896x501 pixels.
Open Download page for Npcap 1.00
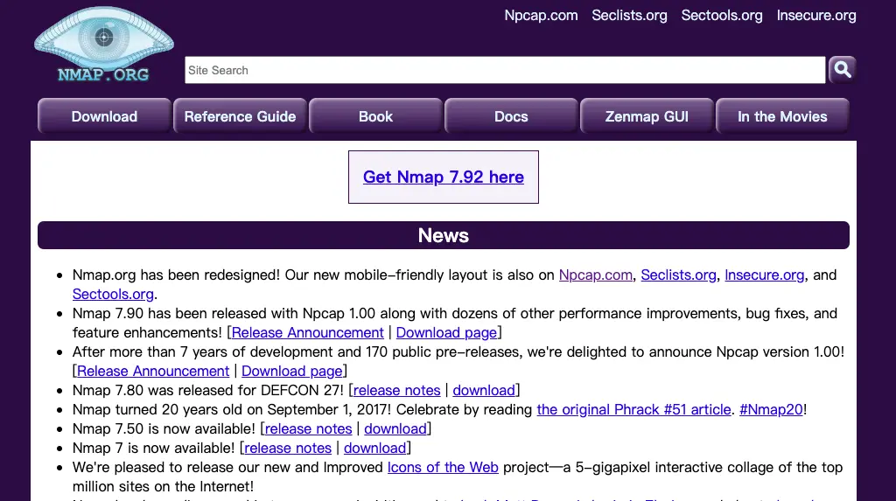(292, 371)
